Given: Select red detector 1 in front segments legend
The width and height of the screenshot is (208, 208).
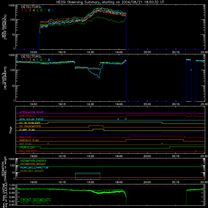Looking at the screenshot, I should point(22,10).
